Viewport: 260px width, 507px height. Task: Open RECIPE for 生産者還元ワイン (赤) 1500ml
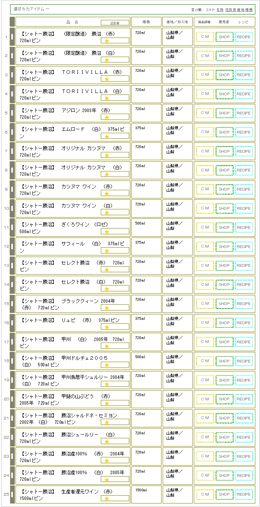[244, 495]
